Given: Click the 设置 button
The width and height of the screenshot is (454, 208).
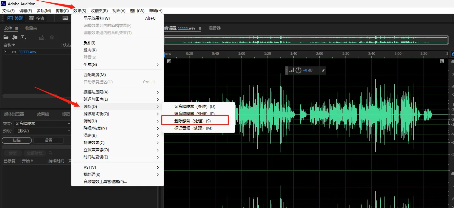Looking at the screenshot, I should pyautogui.click(x=49, y=140).
